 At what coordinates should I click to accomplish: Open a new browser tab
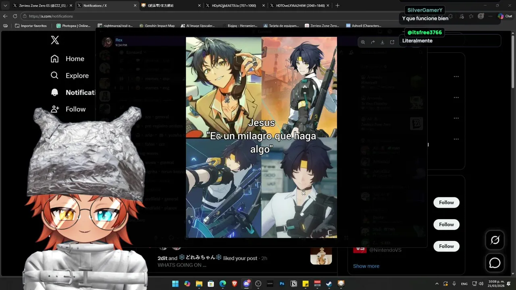(337, 6)
